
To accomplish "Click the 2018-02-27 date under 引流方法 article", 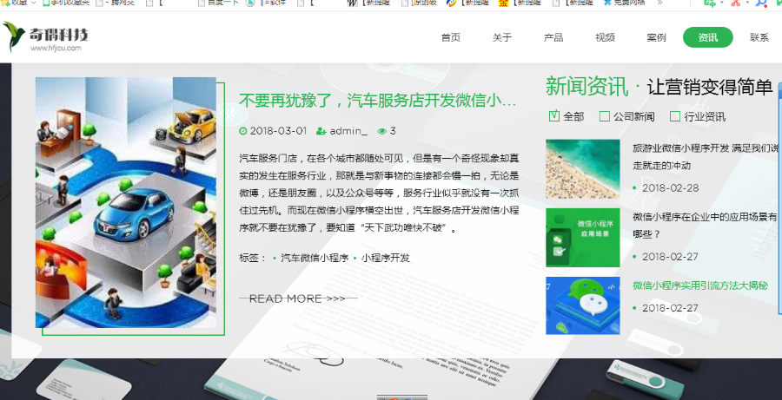I will coord(670,308).
